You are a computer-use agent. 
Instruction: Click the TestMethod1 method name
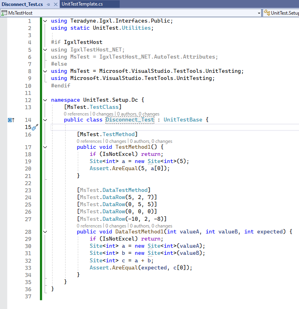tap(133, 147)
